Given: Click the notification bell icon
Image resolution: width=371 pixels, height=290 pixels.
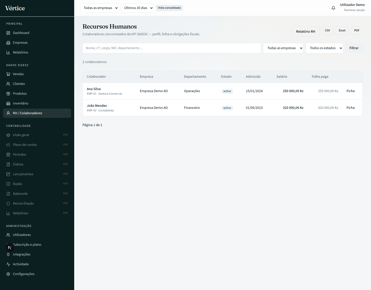Looking at the screenshot, I should [333, 8].
